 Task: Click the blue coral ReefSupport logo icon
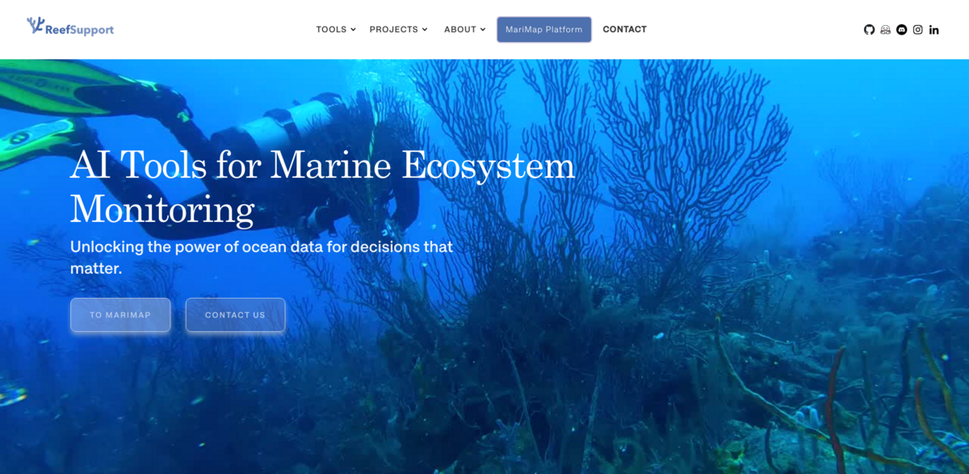click(35, 24)
